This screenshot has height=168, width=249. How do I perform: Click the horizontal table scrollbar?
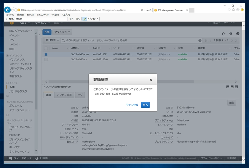(x=121, y=82)
